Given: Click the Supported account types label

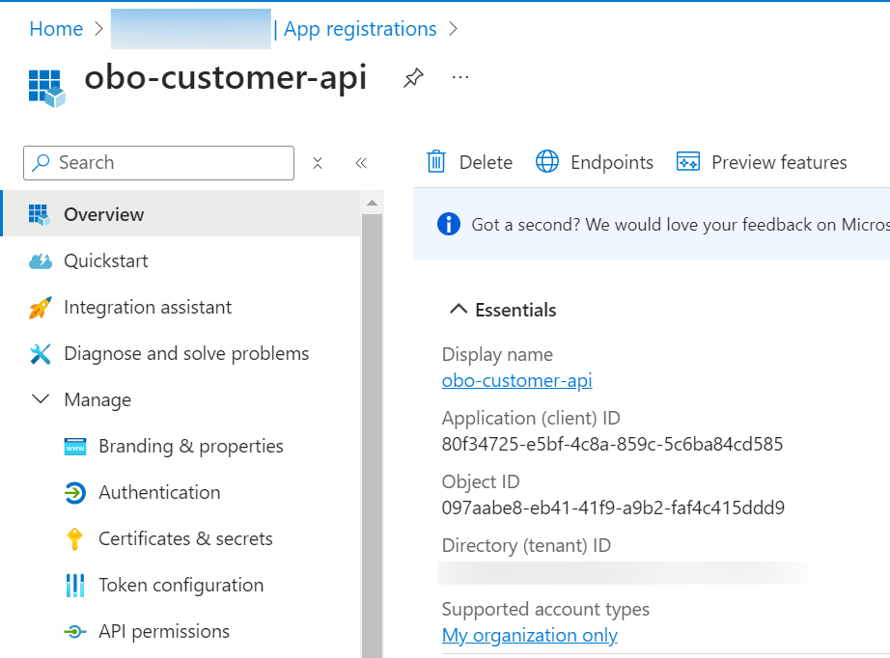Looking at the screenshot, I should (545, 609).
